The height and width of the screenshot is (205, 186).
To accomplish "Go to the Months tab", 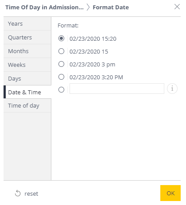I will tap(27, 51).
